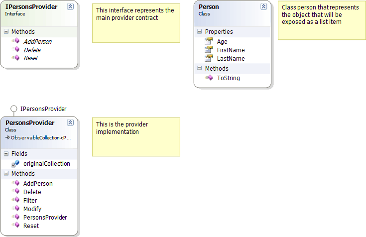Collapse the Person Properties section
This screenshot has width=366, height=237.
point(199,32)
